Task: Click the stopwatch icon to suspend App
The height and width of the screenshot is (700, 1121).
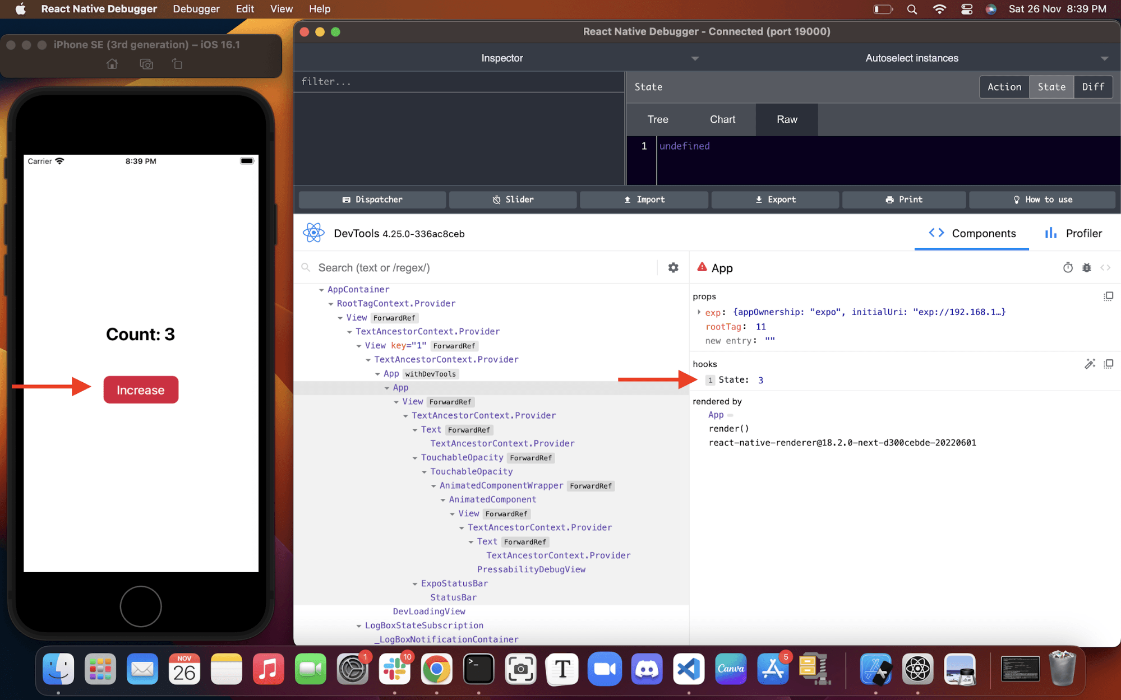Action: [x=1068, y=268]
